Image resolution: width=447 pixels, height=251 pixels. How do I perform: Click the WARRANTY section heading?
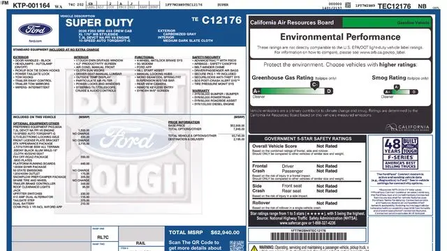(201, 91)
